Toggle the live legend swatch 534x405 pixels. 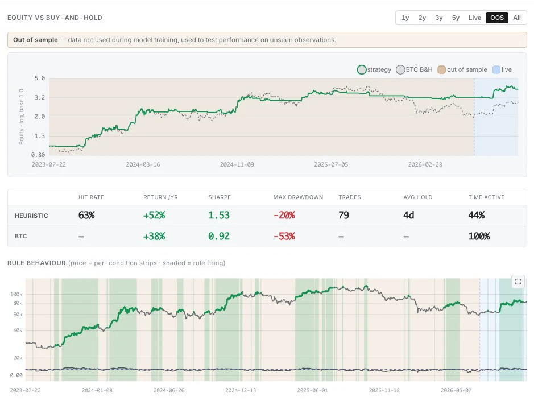pos(496,70)
